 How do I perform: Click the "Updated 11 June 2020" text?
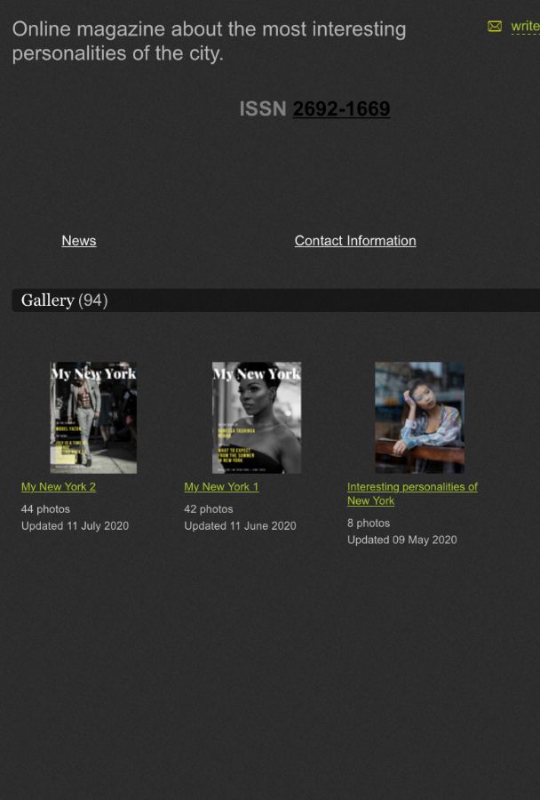(x=240, y=526)
